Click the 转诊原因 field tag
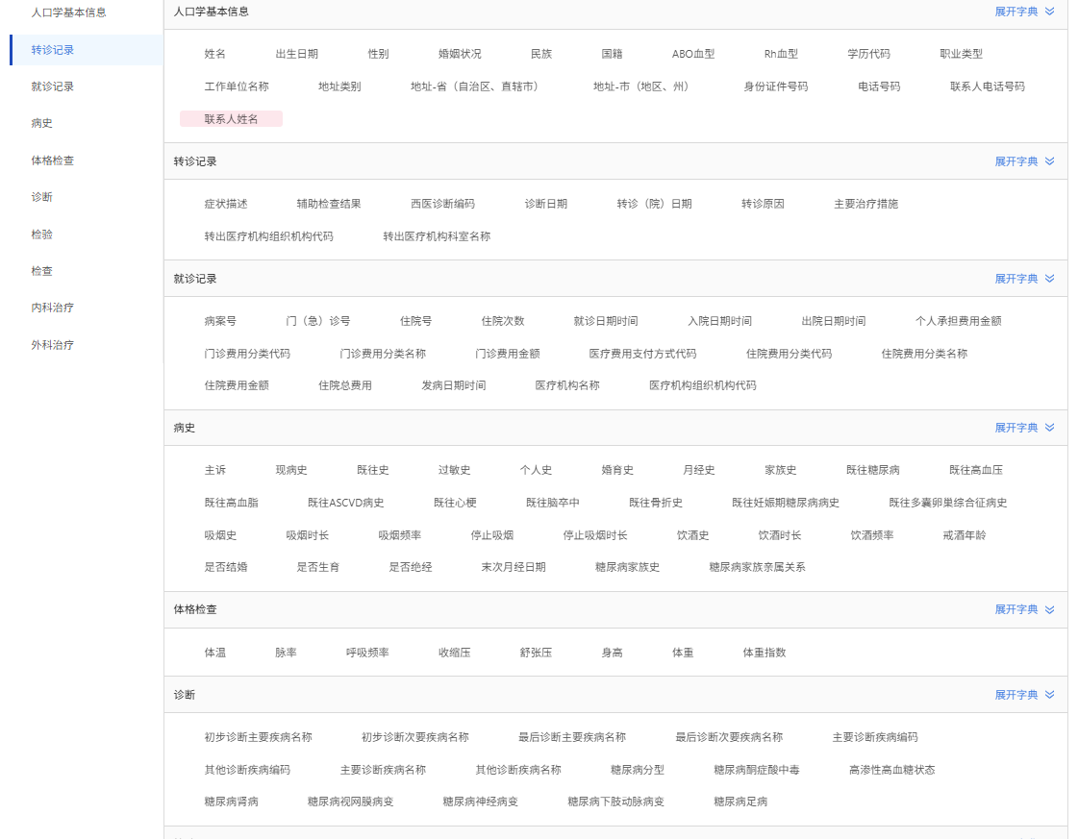The height and width of the screenshot is (839, 1078). [x=763, y=205]
